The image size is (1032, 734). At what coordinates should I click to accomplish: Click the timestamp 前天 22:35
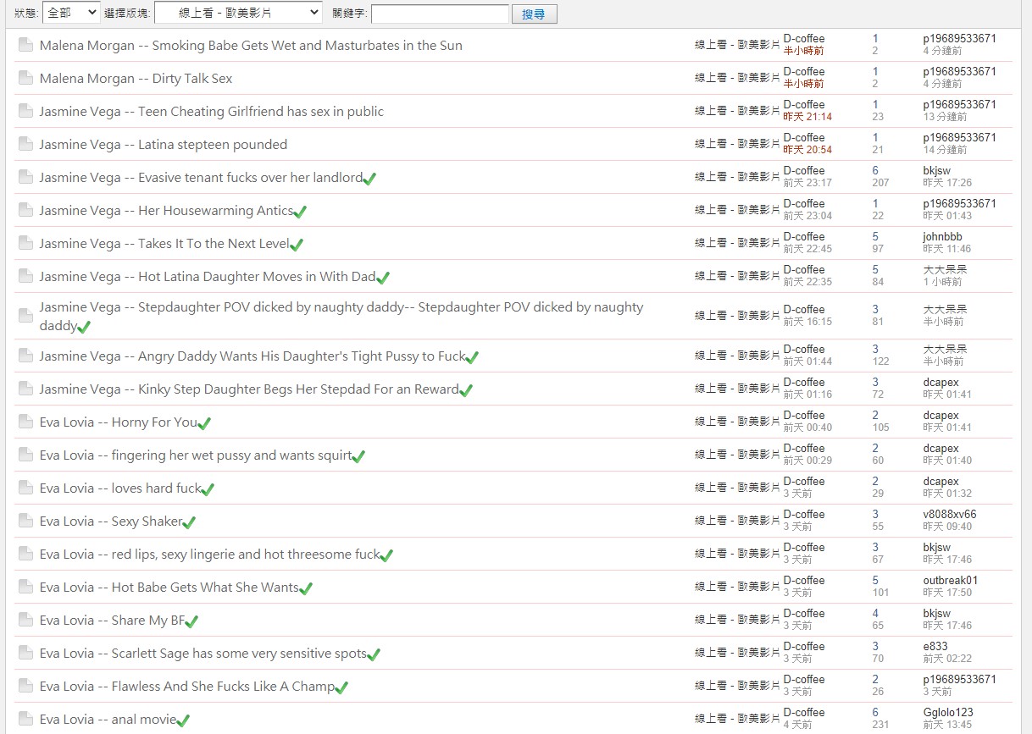[x=807, y=282]
